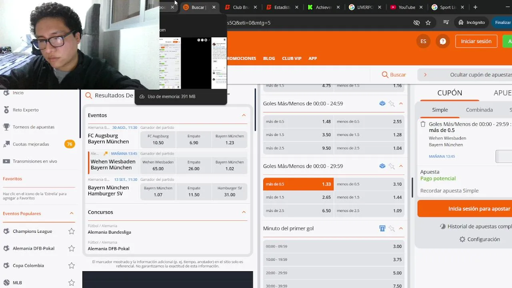Viewport: 512px width, 288px height.
Task: Click Inicia sesión para apostar button
Action: (465, 209)
